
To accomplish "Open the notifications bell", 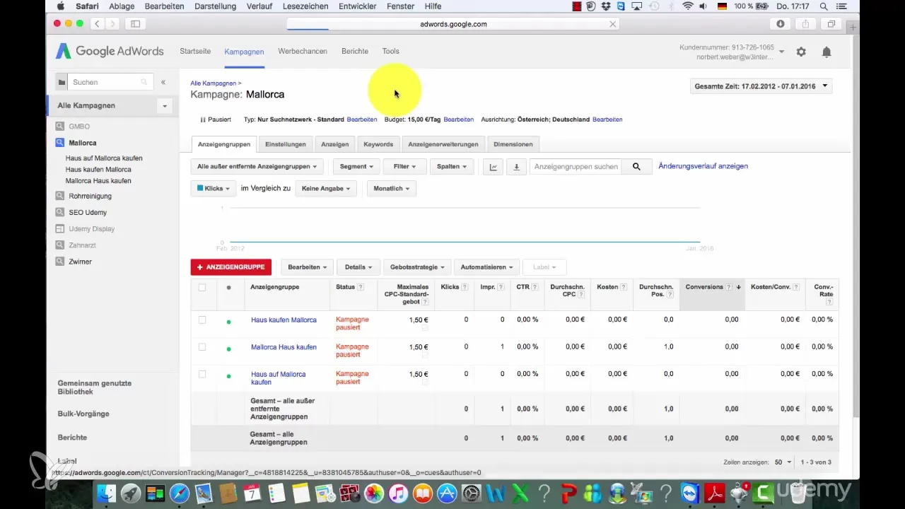I will pyautogui.click(x=826, y=52).
